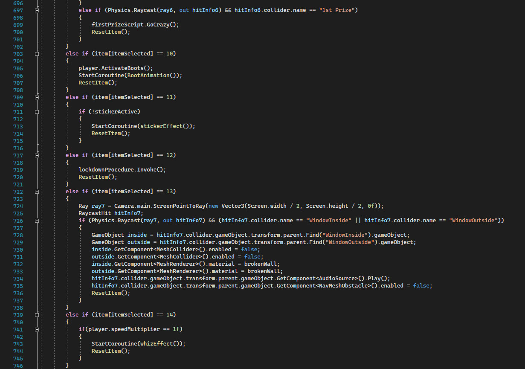Click line number 719 in the gutter
Image resolution: width=525 pixels, height=369 pixels.
point(18,170)
